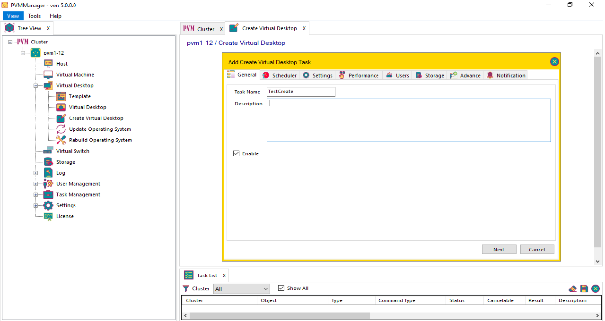605x321 pixels.
Task: Click the PVM Cluster root logo
Action: click(23, 42)
